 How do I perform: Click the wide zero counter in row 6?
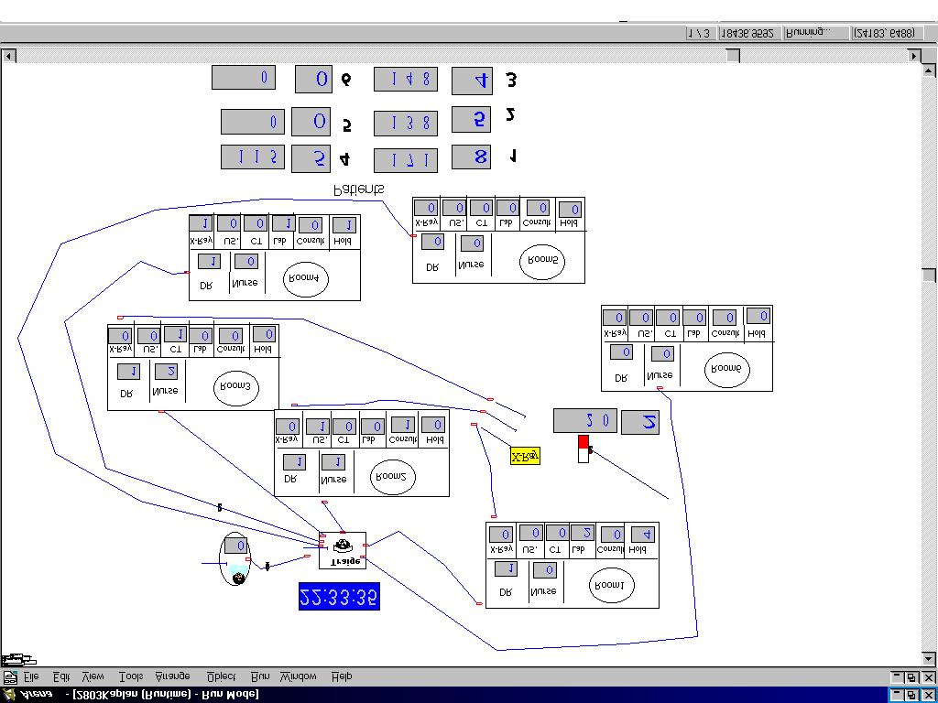point(244,78)
